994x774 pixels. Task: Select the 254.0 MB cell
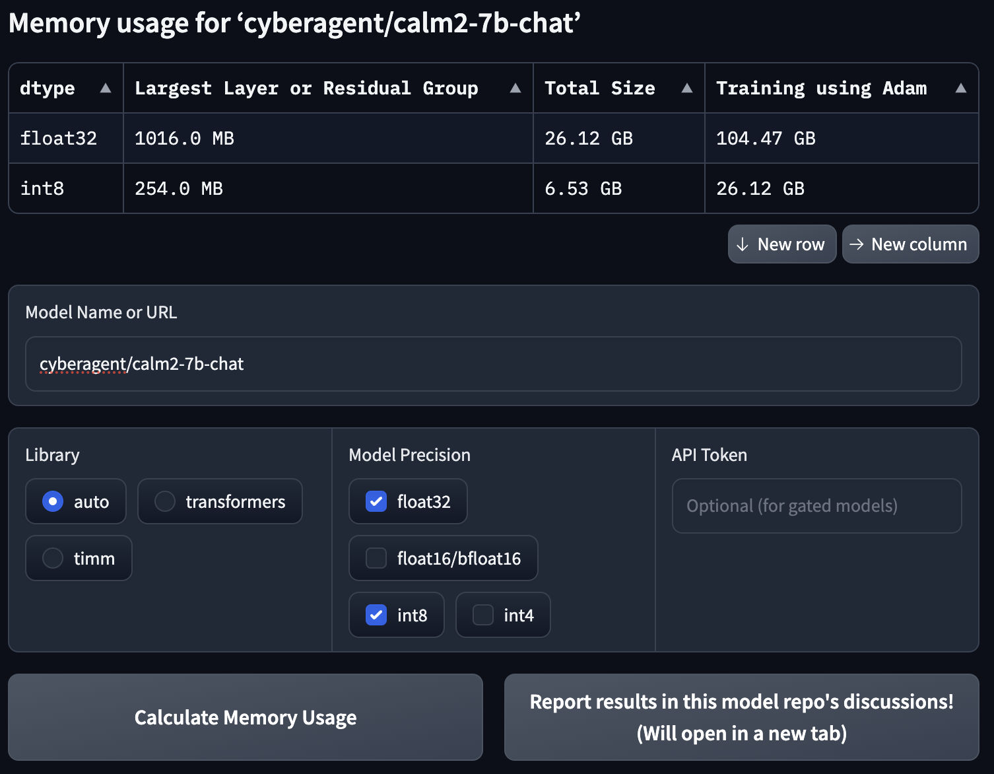[328, 188]
